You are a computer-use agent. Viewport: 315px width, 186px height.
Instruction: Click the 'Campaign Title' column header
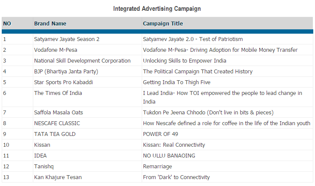(x=163, y=24)
